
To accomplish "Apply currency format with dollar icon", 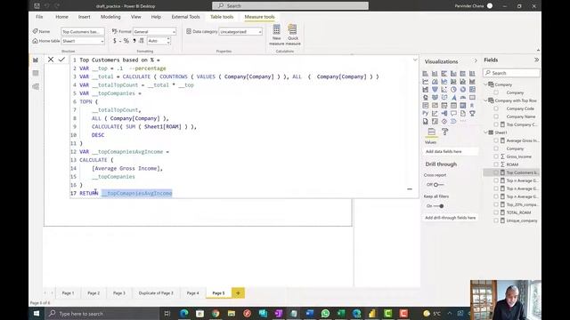I will 115,41.
